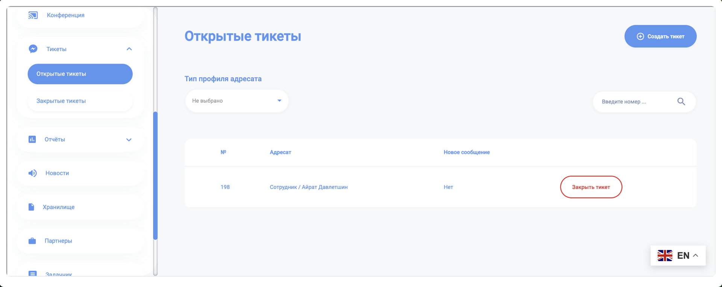Collapse the Тикеты section chevron
This screenshot has height=287, width=722.
129,49
